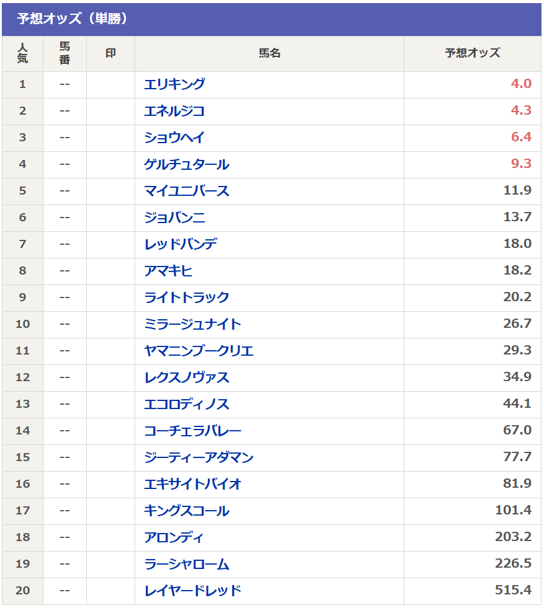The height and width of the screenshot is (608, 544).
Task: Select レクスノヴァス horse name
Action: tap(187, 377)
